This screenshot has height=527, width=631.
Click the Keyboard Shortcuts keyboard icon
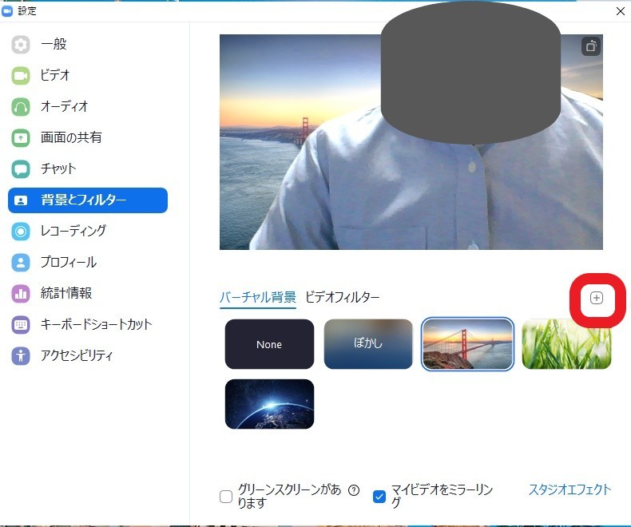pyautogui.click(x=21, y=325)
